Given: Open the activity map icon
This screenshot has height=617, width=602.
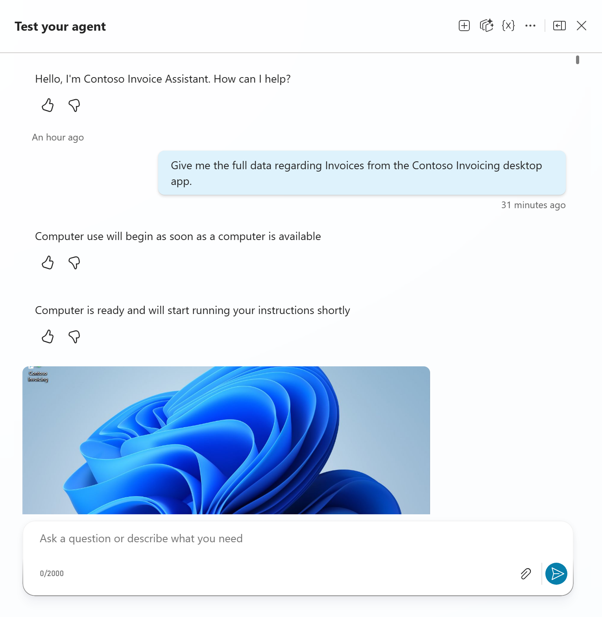Looking at the screenshot, I should click(486, 26).
